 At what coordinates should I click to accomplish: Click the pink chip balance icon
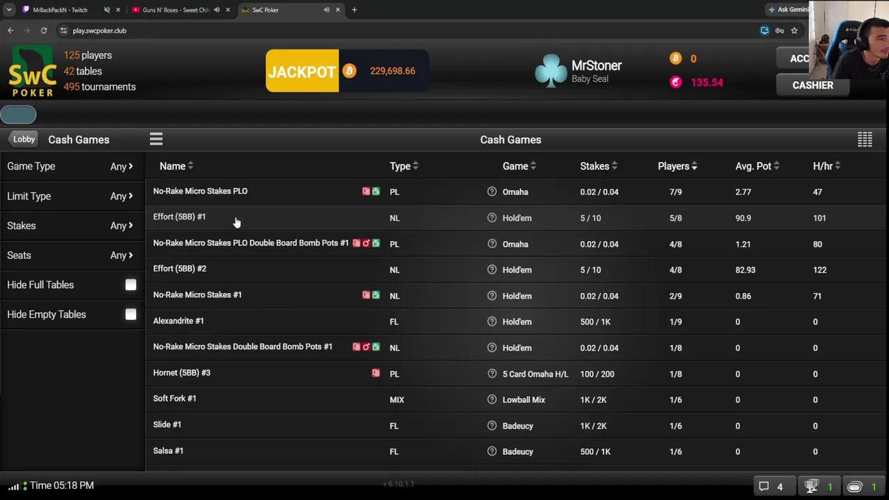[675, 82]
